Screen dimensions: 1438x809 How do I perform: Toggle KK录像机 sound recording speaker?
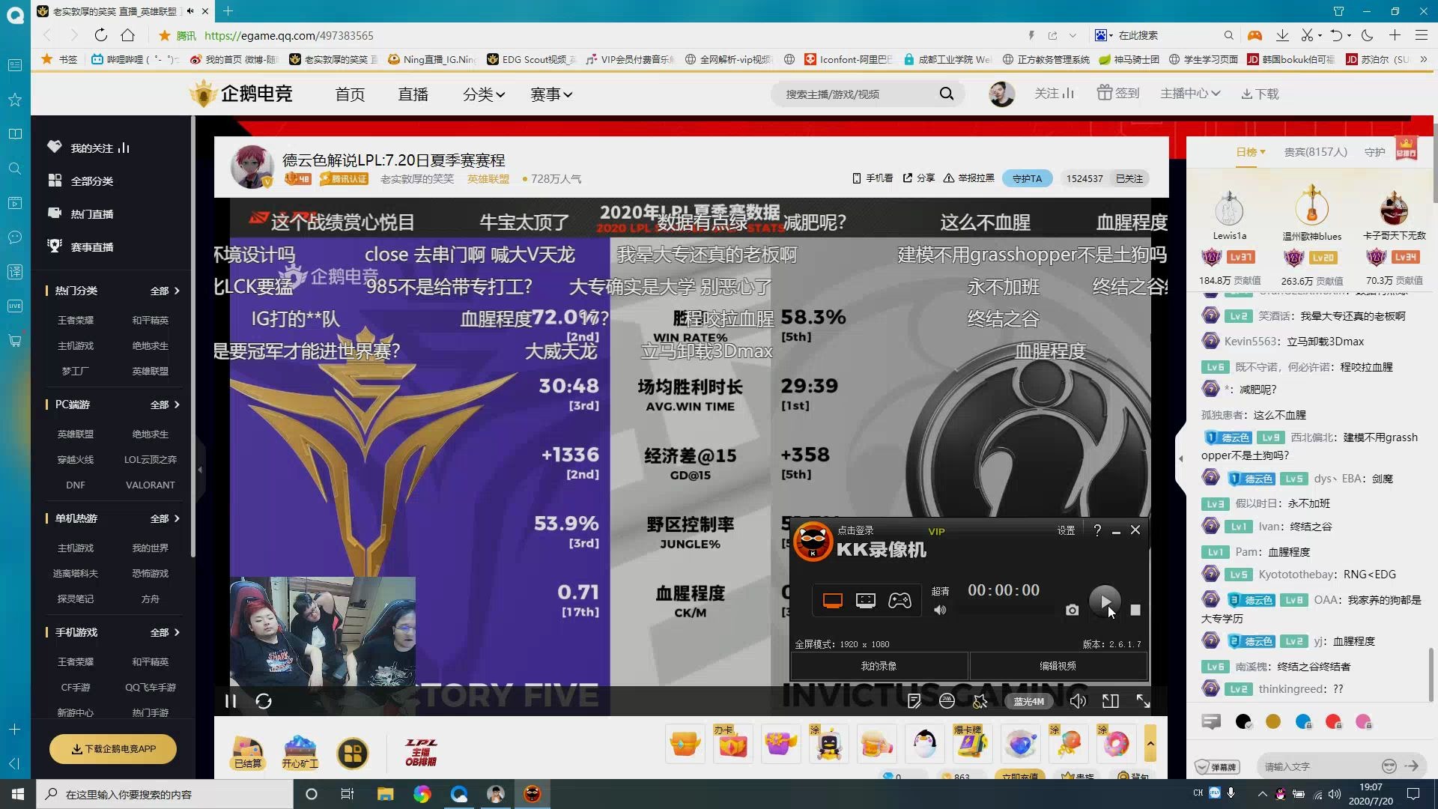coord(940,610)
